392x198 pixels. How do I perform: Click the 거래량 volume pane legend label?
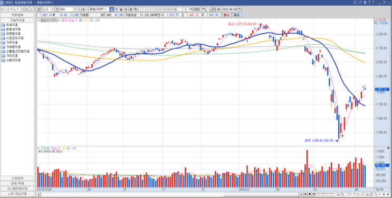click(45, 148)
